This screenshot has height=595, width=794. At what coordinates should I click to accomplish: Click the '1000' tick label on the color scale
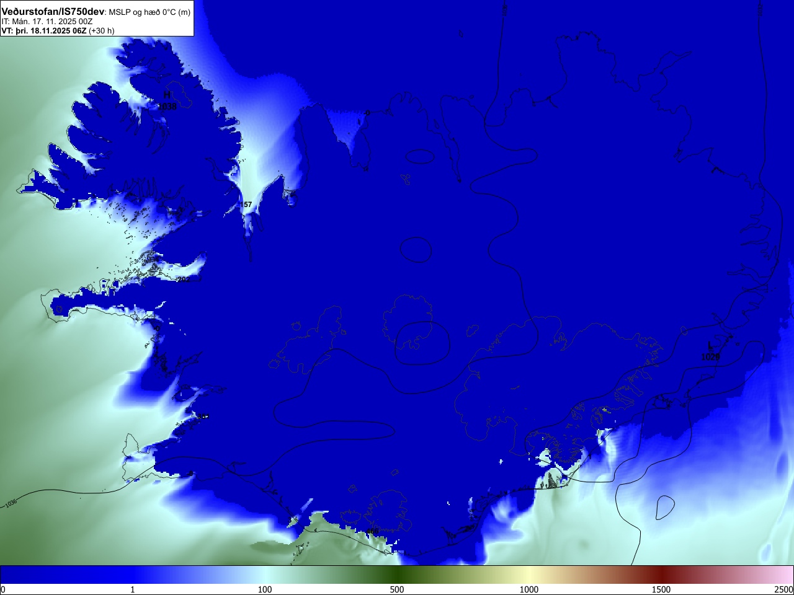pyautogui.click(x=529, y=589)
